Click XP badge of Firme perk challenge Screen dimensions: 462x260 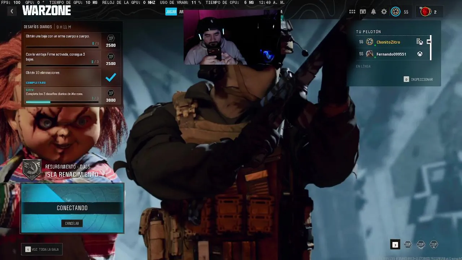(x=111, y=57)
